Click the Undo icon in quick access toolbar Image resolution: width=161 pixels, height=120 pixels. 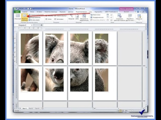21,9
